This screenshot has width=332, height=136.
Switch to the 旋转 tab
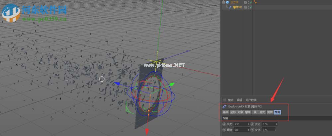tap(270, 112)
